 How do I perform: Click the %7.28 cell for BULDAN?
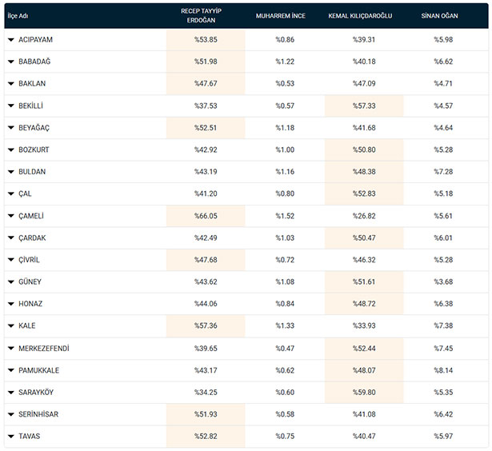(x=443, y=172)
